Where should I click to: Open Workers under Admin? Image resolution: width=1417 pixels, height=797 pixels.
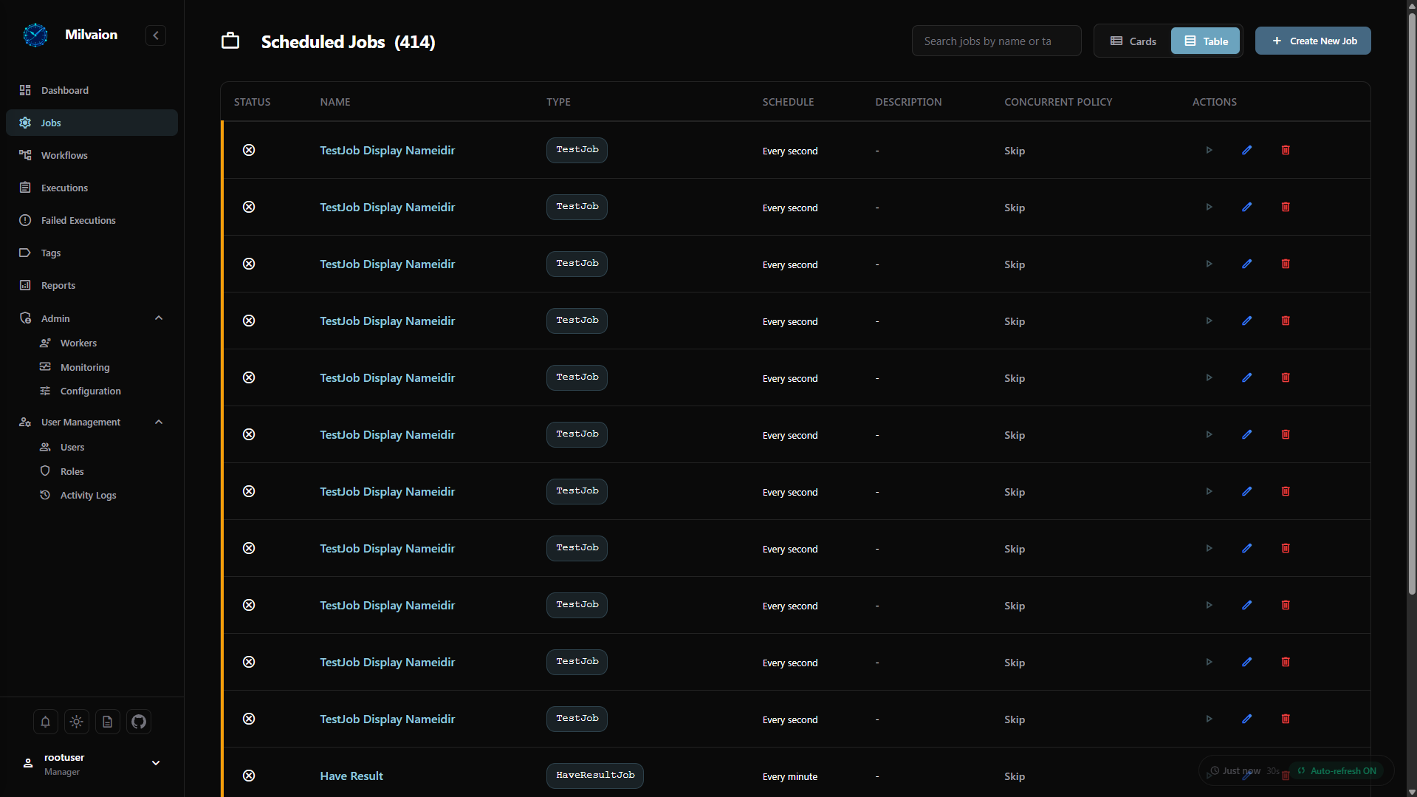(x=78, y=343)
